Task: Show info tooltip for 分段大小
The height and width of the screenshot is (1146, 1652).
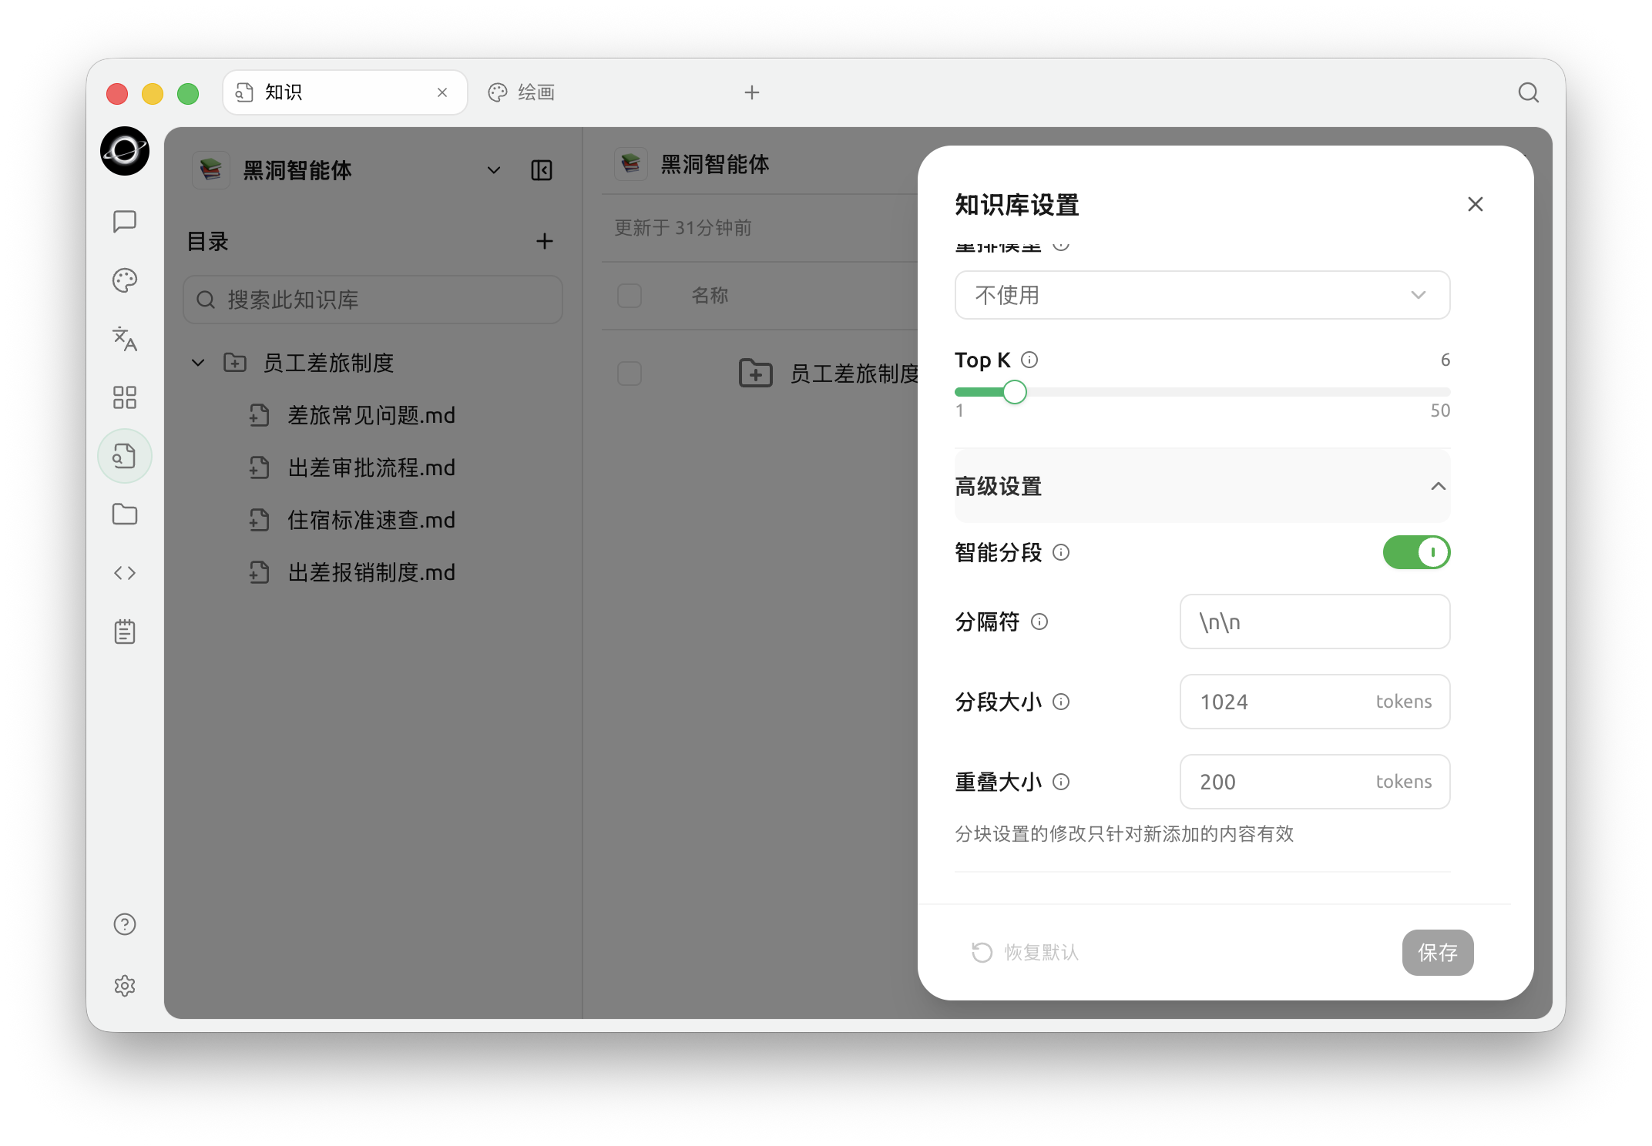Action: (1061, 702)
